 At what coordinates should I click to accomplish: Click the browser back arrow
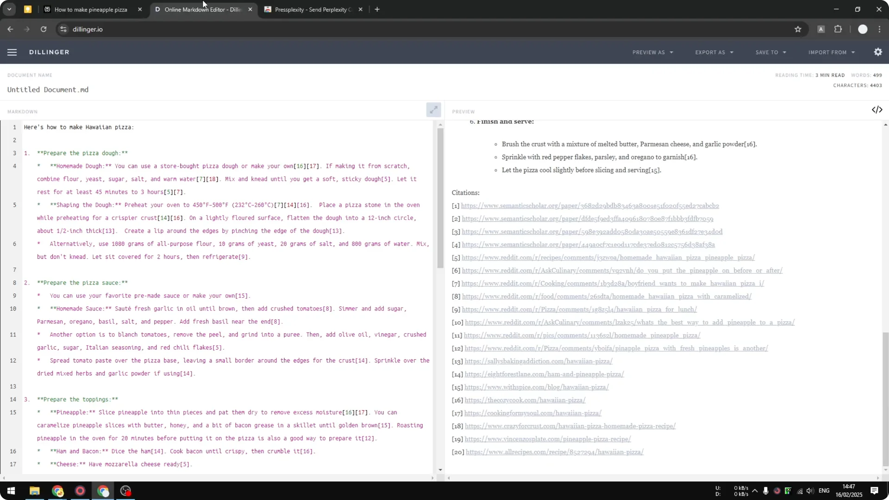[x=10, y=29]
